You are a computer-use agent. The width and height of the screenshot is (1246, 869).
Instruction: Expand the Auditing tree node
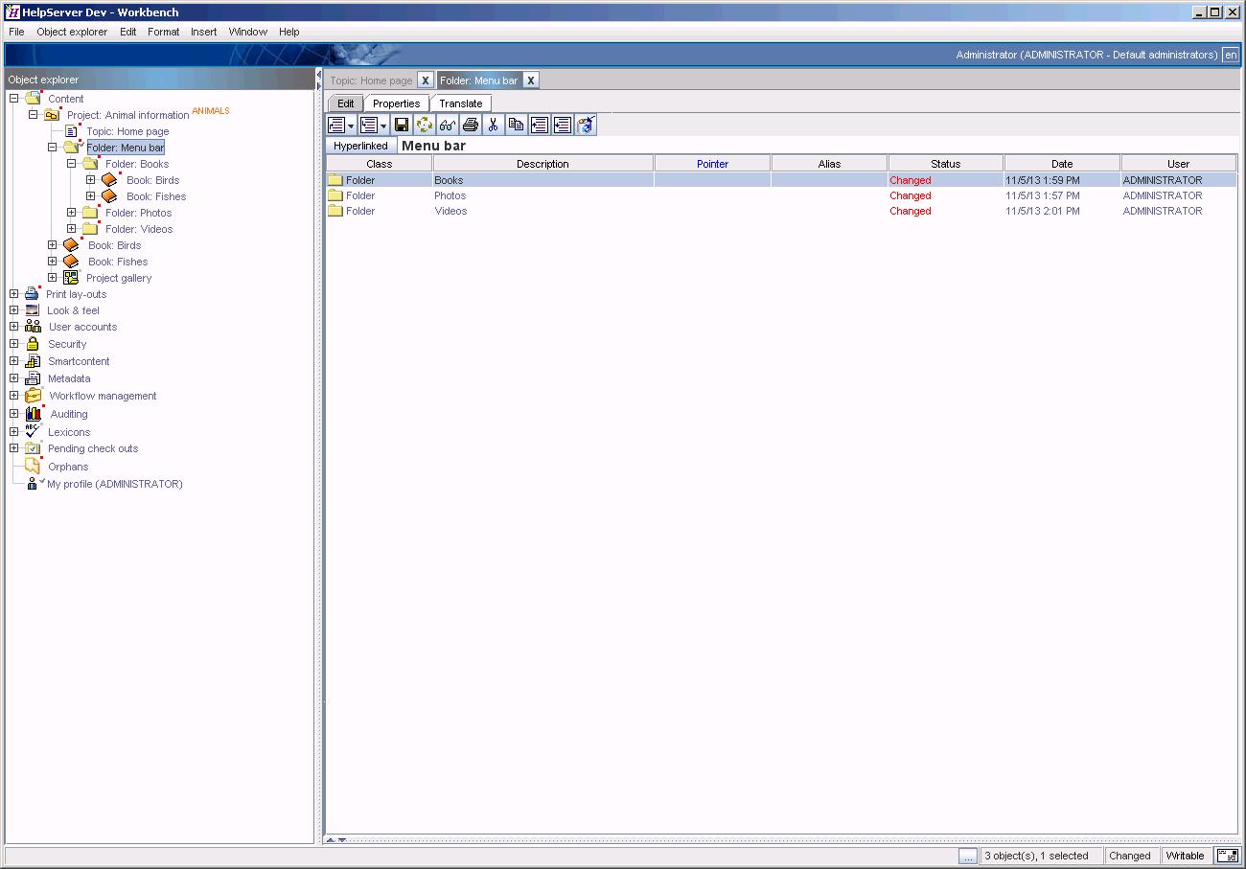click(14, 414)
